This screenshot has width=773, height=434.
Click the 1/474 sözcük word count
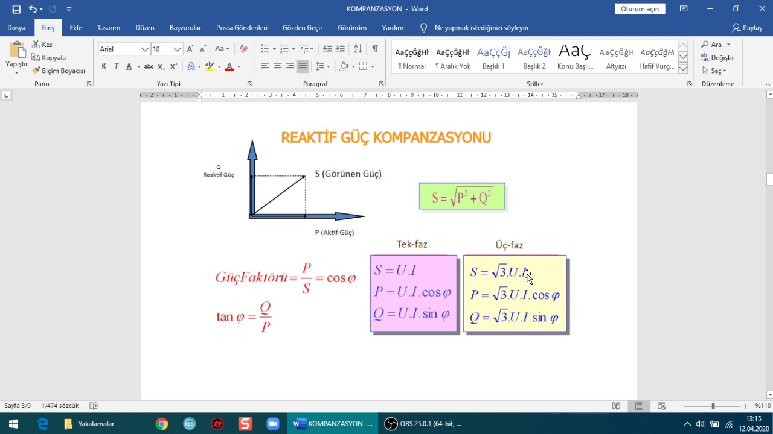click(60, 406)
